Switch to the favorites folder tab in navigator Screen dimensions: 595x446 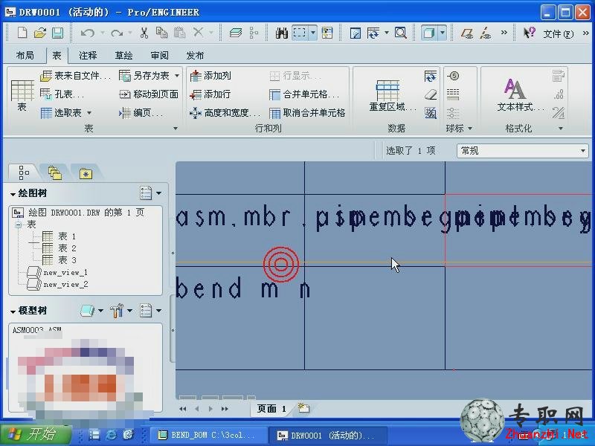(86, 174)
